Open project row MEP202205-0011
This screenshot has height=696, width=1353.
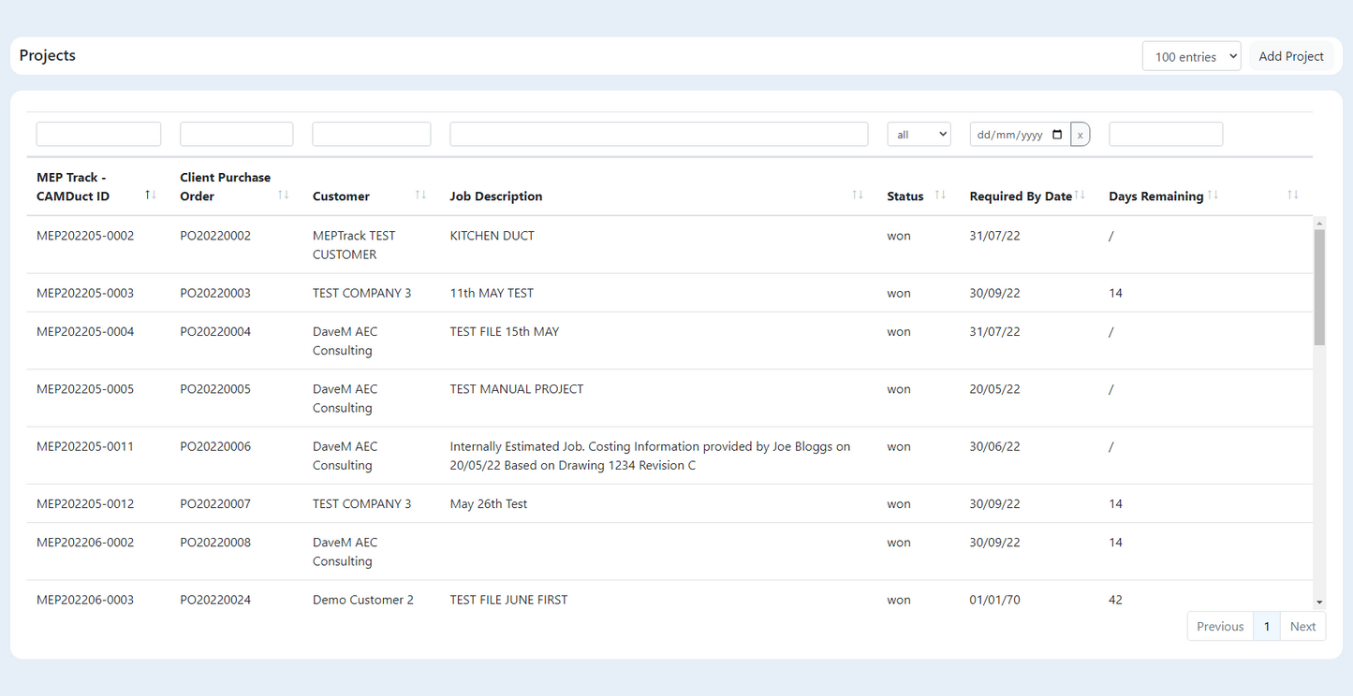(85, 446)
